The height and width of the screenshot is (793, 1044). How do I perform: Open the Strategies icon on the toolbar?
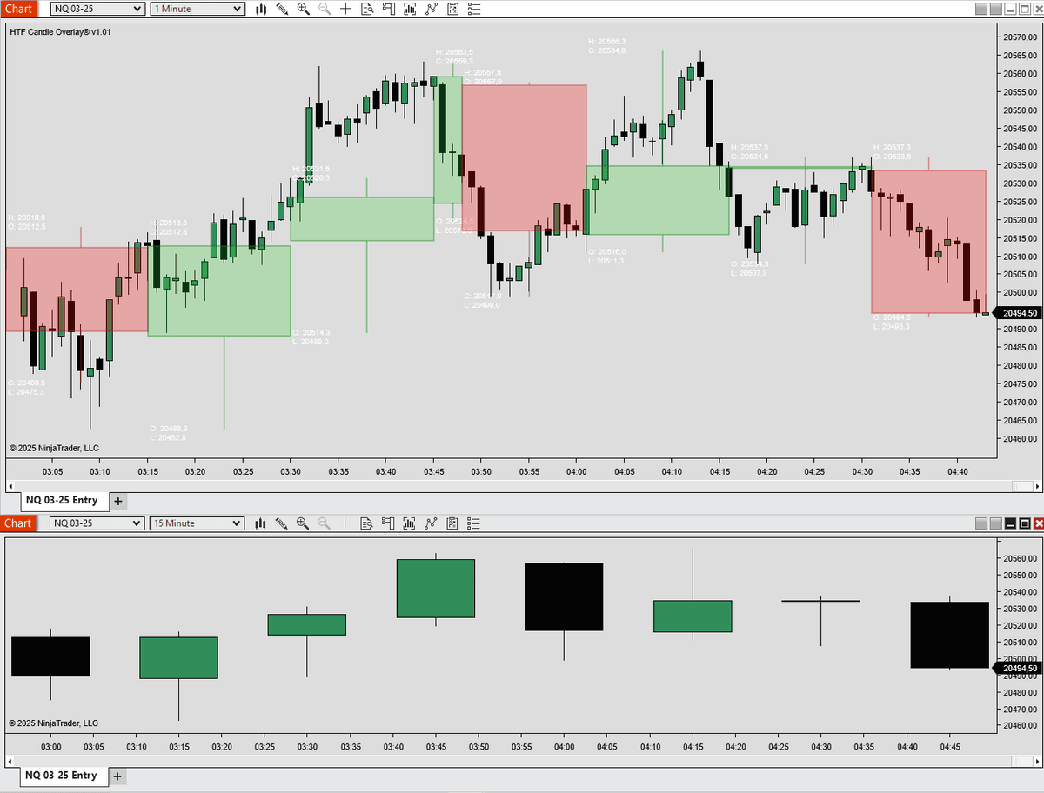(432, 9)
